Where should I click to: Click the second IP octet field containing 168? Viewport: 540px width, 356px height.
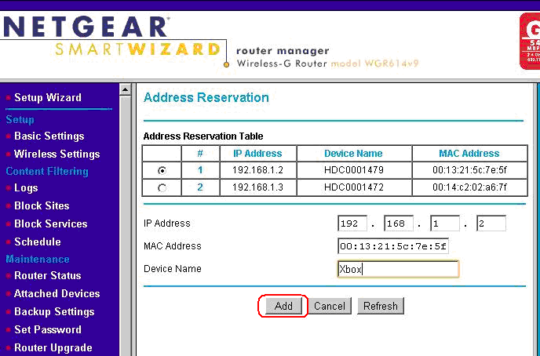click(x=399, y=223)
